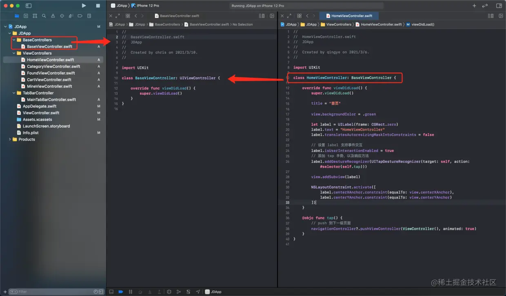The height and width of the screenshot is (296, 506).
Task: Open the Test navigator diamond icon
Action: 62,16
